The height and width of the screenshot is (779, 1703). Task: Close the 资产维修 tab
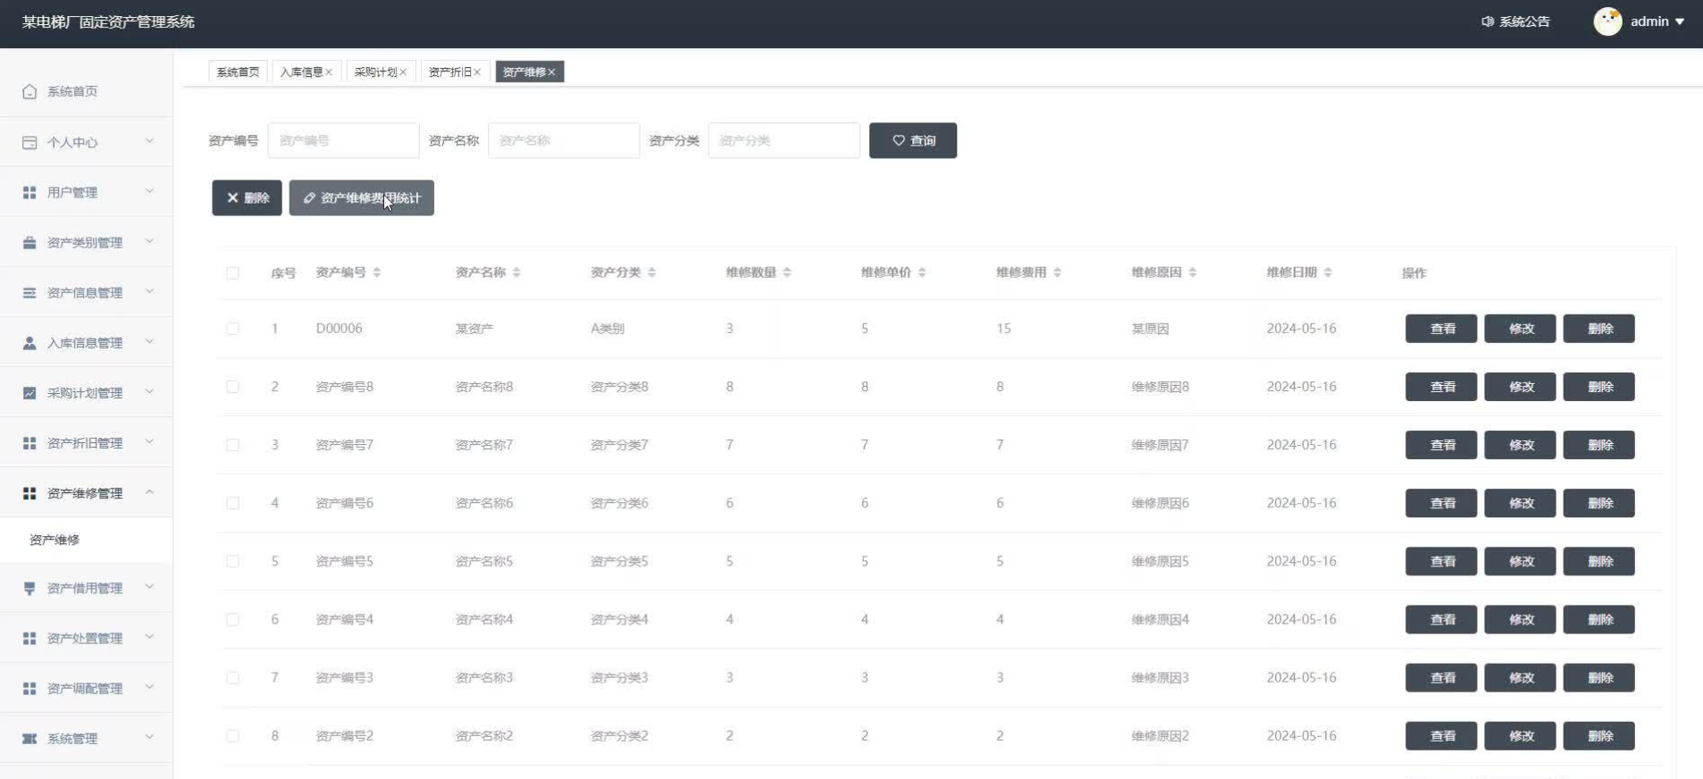click(551, 72)
